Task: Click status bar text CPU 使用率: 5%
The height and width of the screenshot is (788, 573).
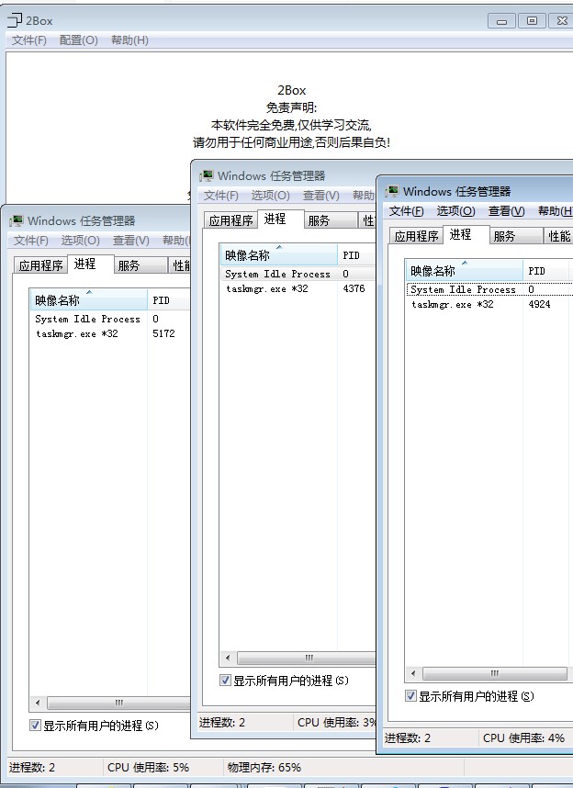Action: coord(148,768)
